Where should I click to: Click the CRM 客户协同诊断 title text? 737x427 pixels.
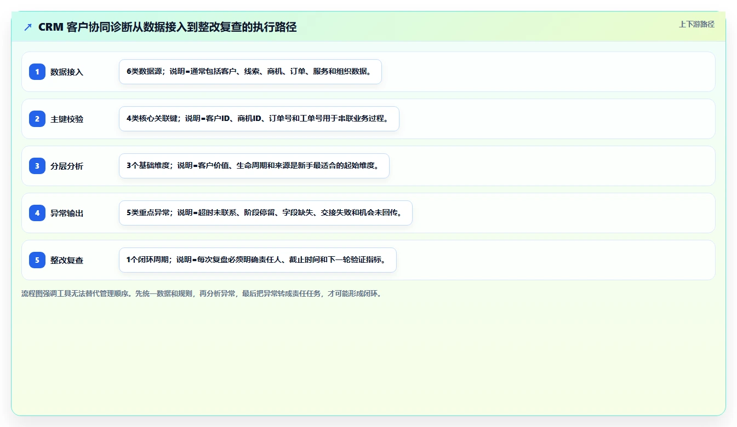pos(168,27)
